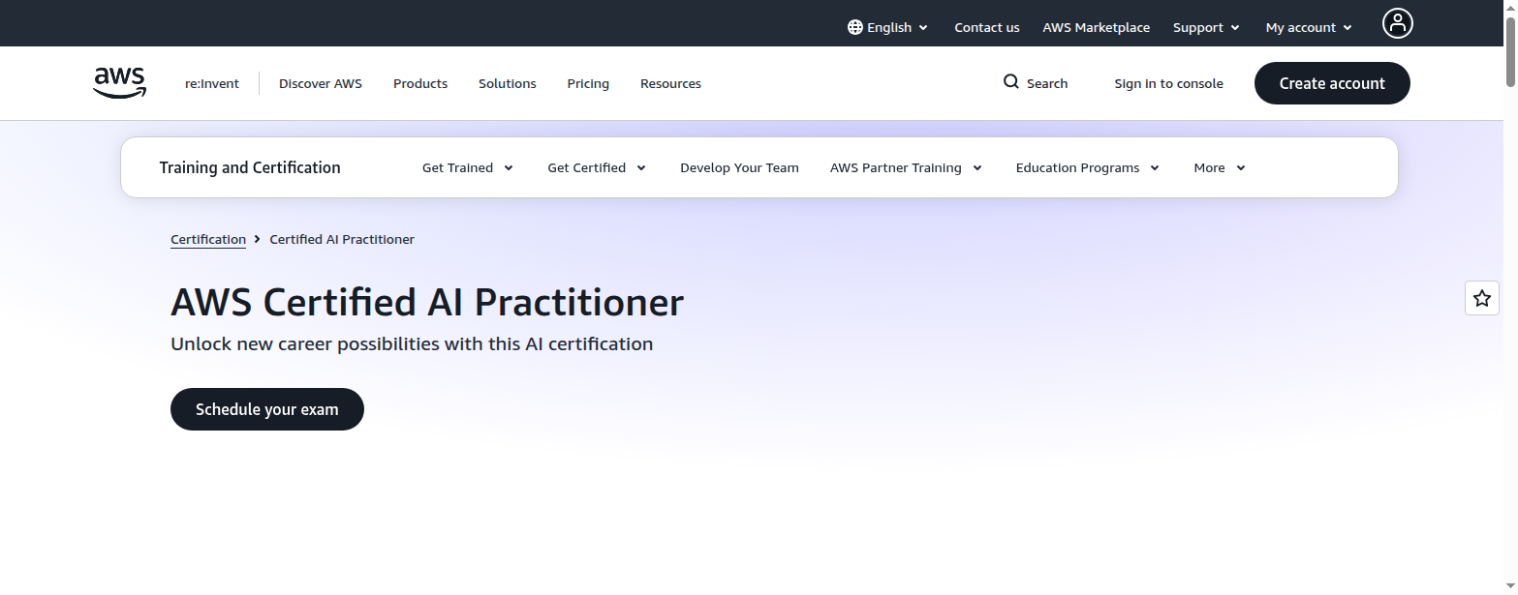The width and height of the screenshot is (1518, 595).
Task: Click Certified AI Practitioner breadcrumb text
Action: pos(342,239)
